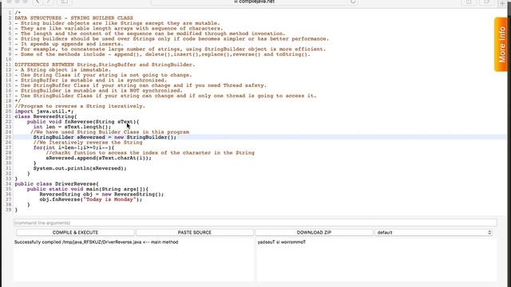Image resolution: width=511 pixels, height=287 pixels.
Task: Click the 'sReversed.append(sText.charAt(i));' line
Action: tap(99, 158)
